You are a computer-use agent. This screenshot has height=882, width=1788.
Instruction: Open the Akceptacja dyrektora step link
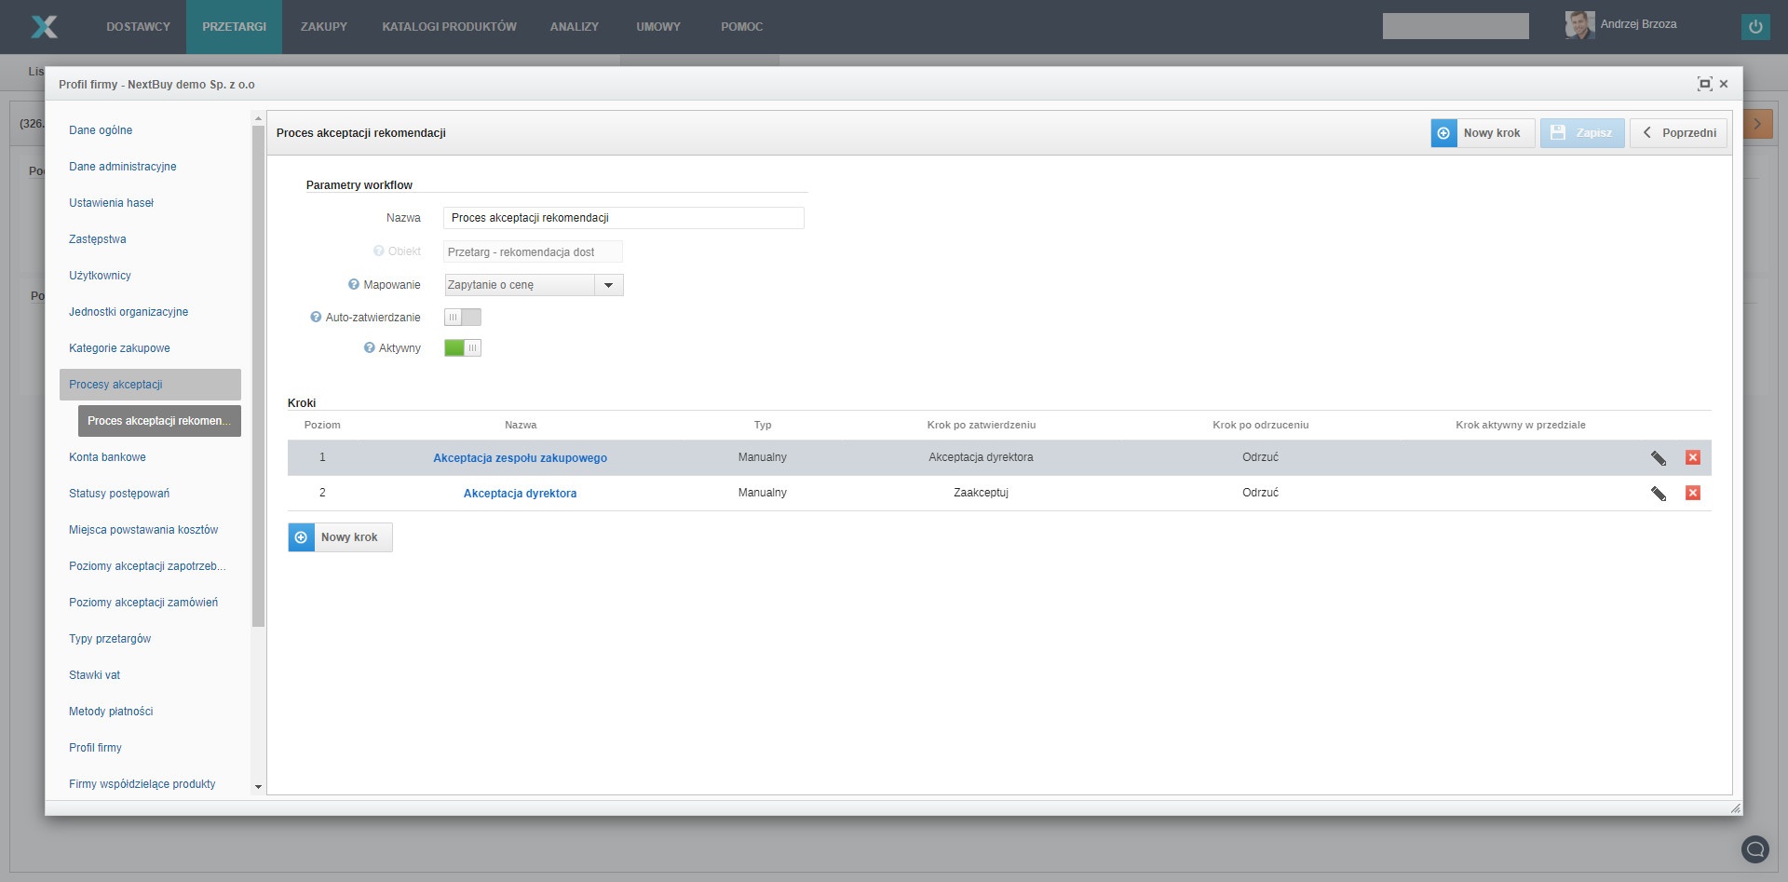[x=520, y=494]
